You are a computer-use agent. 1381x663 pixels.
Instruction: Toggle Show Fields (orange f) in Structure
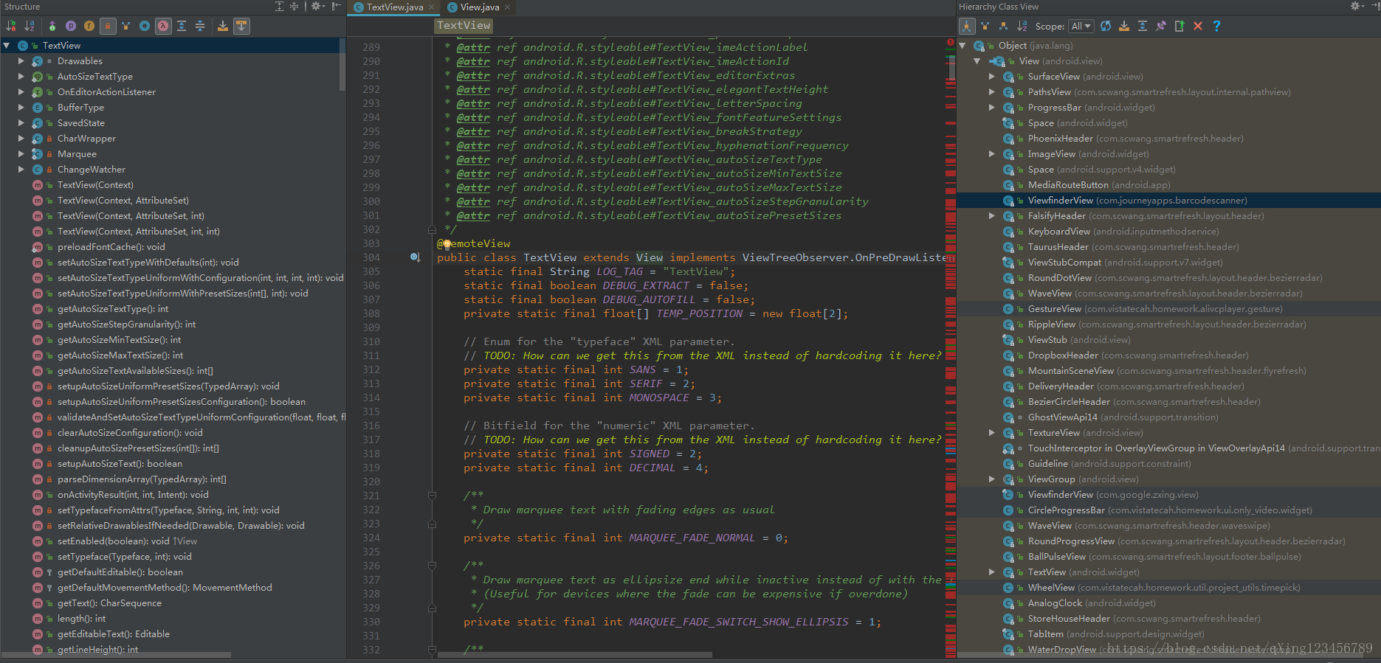pyautogui.click(x=89, y=26)
